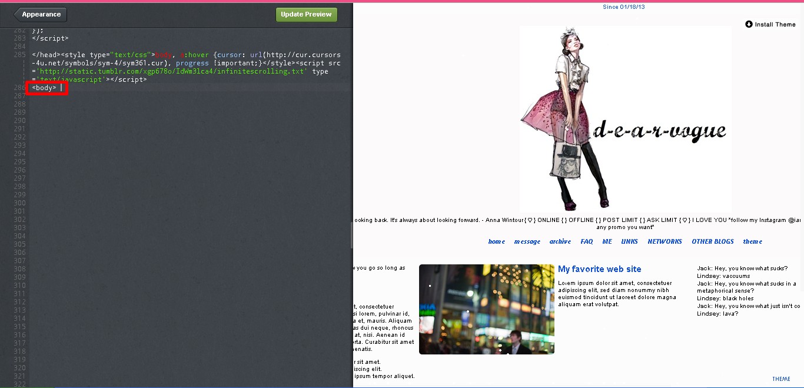The height and width of the screenshot is (388, 804).
Task: Click the d-e-a-r-vogue fashion illustration header
Action: (625, 119)
